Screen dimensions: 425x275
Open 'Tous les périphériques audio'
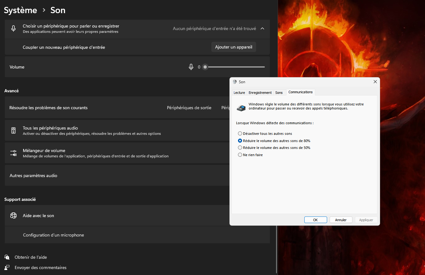click(117, 130)
